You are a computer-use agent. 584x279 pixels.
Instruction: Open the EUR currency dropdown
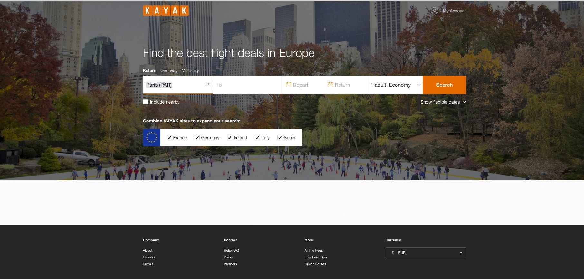click(426, 253)
